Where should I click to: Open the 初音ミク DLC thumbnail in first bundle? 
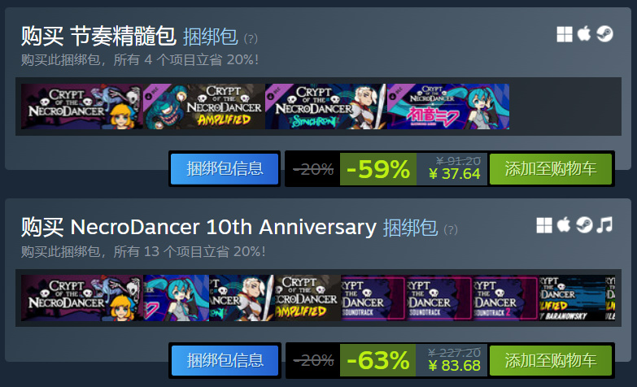(x=448, y=107)
